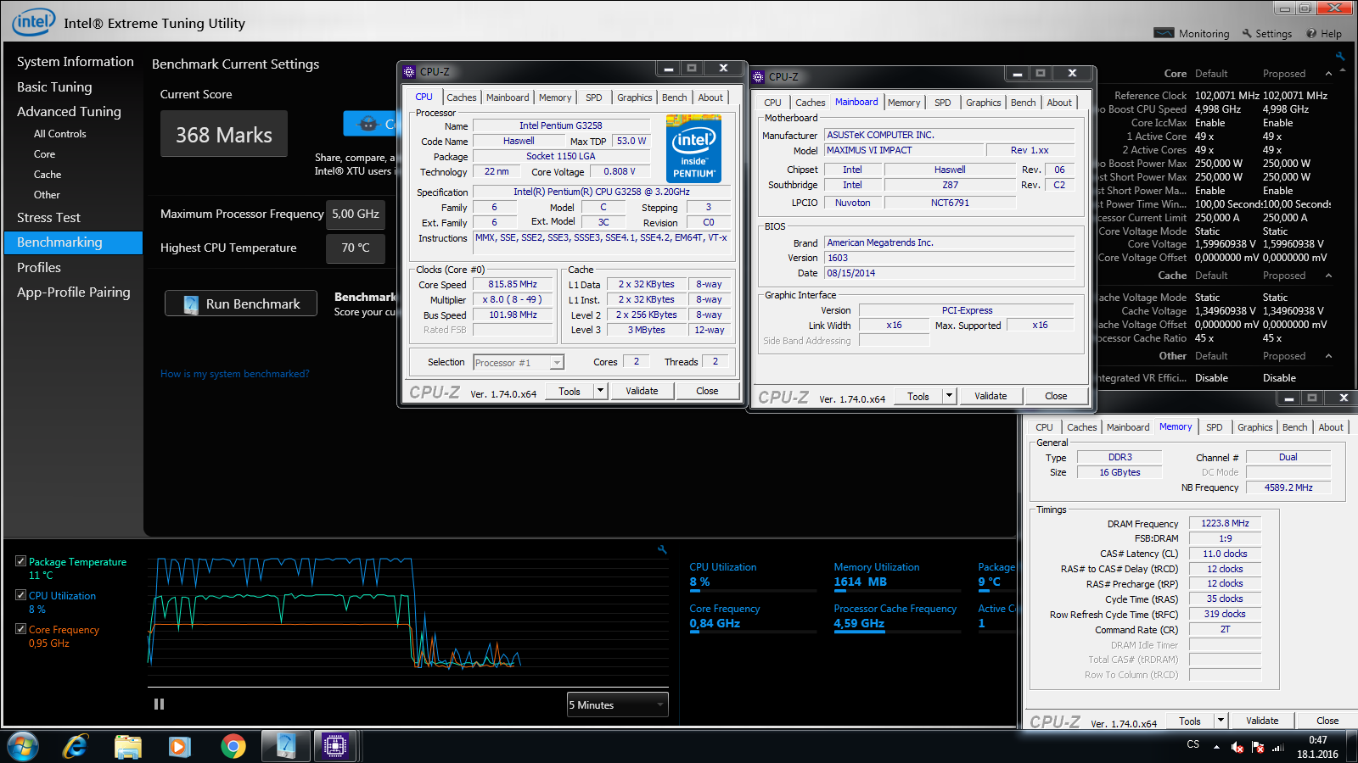Open the Stress Test section in XTU
The height and width of the screenshot is (763, 1358).
pos(48,218)
